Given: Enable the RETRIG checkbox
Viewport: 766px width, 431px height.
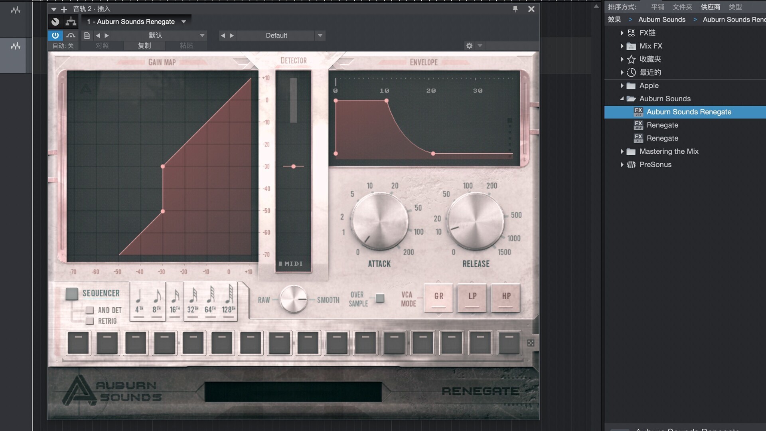Looking at the screenshot, I should point(90,321).
